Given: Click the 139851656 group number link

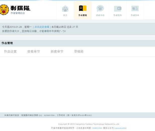Looking at the screenshot, I should tap(97, 128).
